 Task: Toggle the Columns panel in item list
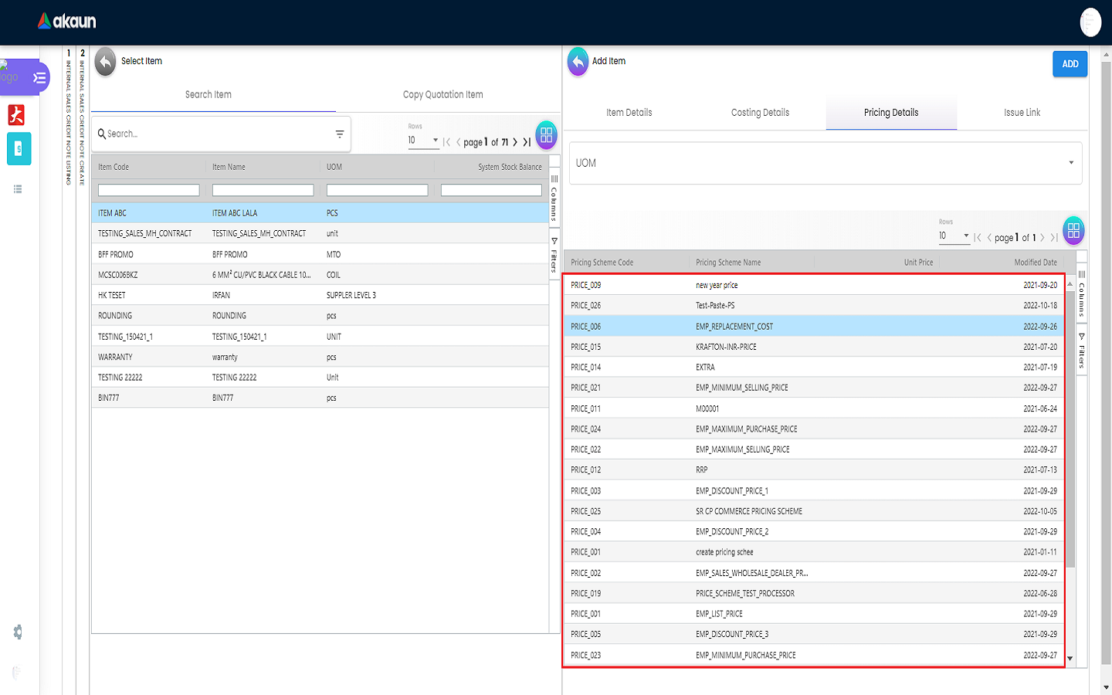pos(554,198)
